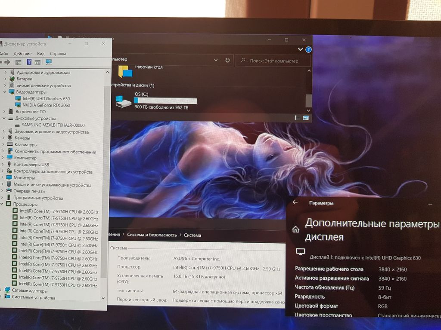
Task: Open the Действие menu
Action: pyautogui.click(x=22, y=54)
